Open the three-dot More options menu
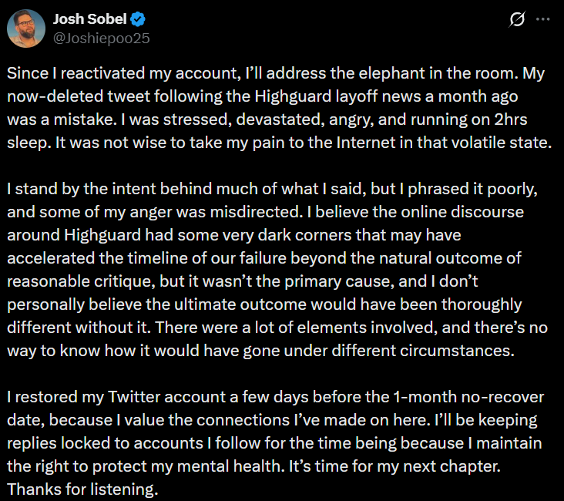 pos(546,21)
